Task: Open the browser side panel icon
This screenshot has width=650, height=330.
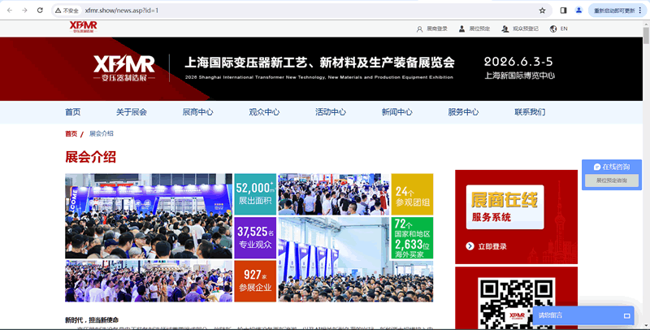Action: (x=563, y=11)
